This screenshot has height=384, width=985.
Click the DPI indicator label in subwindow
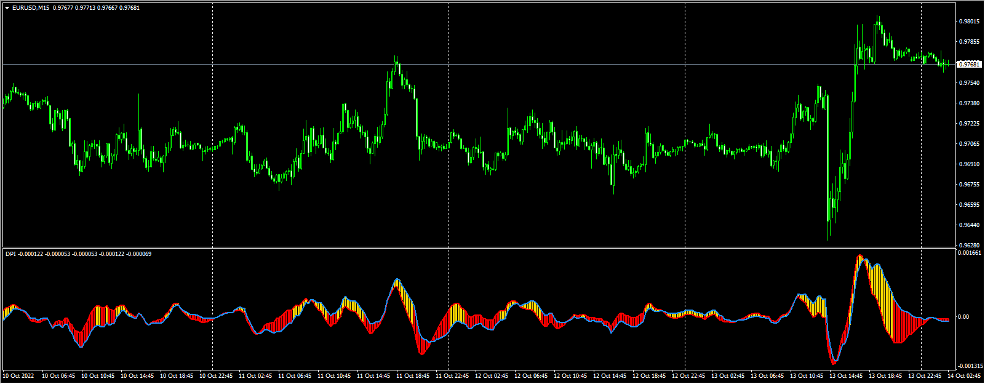(x=10, y=254)
